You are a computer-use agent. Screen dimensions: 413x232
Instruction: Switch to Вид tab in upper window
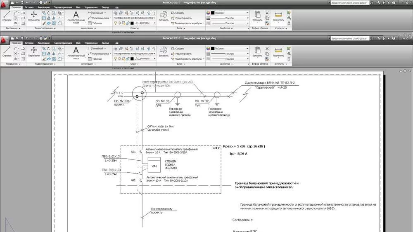coord(78,7)
